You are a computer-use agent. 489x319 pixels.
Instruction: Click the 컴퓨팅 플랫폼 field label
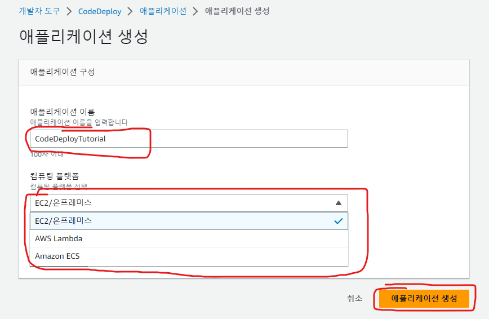[x=55, y=176]
